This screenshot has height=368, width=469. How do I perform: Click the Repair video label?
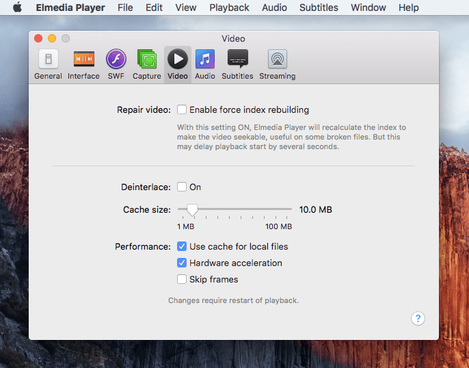(144, 110)
